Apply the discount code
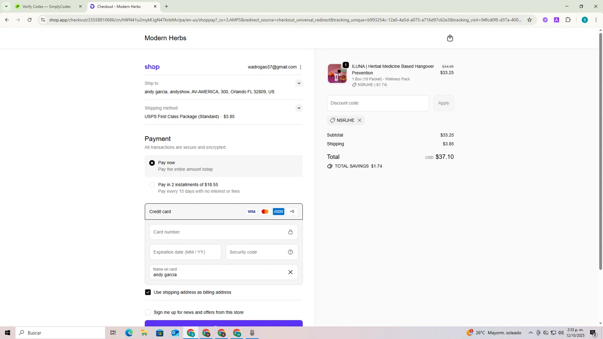This screenshot has height=339, width=603. tap(443, 103)
